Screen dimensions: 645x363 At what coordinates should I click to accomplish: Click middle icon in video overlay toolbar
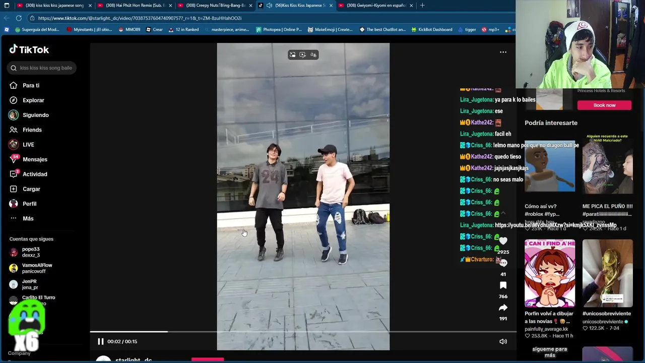click(x=302, y=54)
